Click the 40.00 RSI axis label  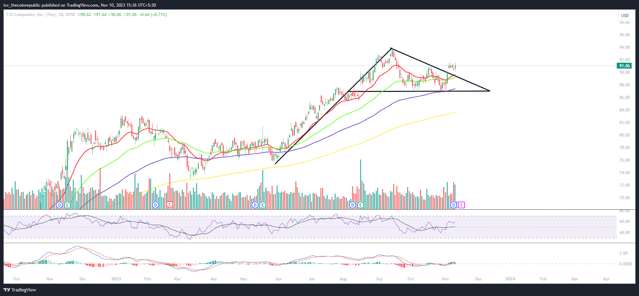pos(624,232)
